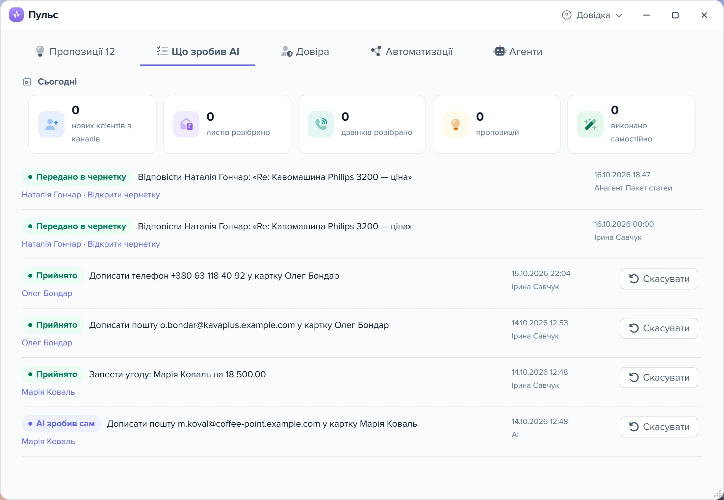Click the листів розібрано stat card

227,124
